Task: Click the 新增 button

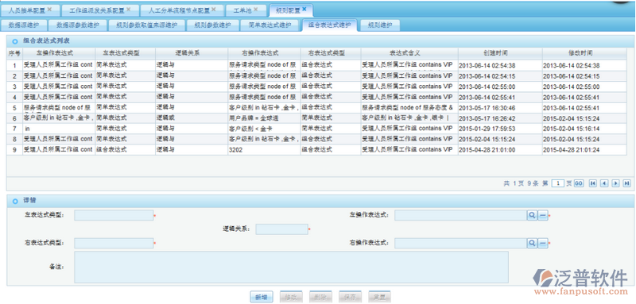Action: 262,297
